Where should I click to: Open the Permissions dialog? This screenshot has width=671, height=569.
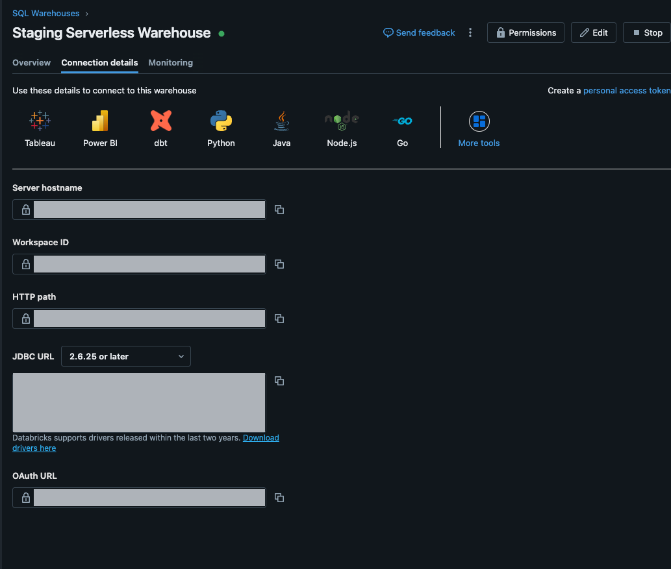point(526,32)
